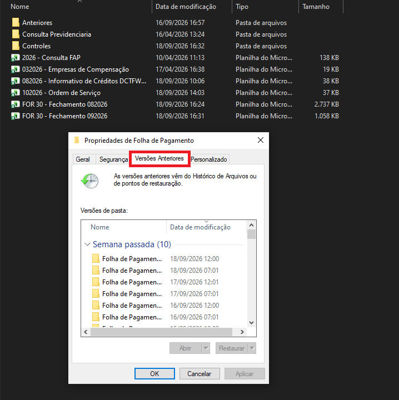Viewport: 399px width, 400px height.
Task: Collapse the Semana passada (10) group
Action: [x=87, y=244]
